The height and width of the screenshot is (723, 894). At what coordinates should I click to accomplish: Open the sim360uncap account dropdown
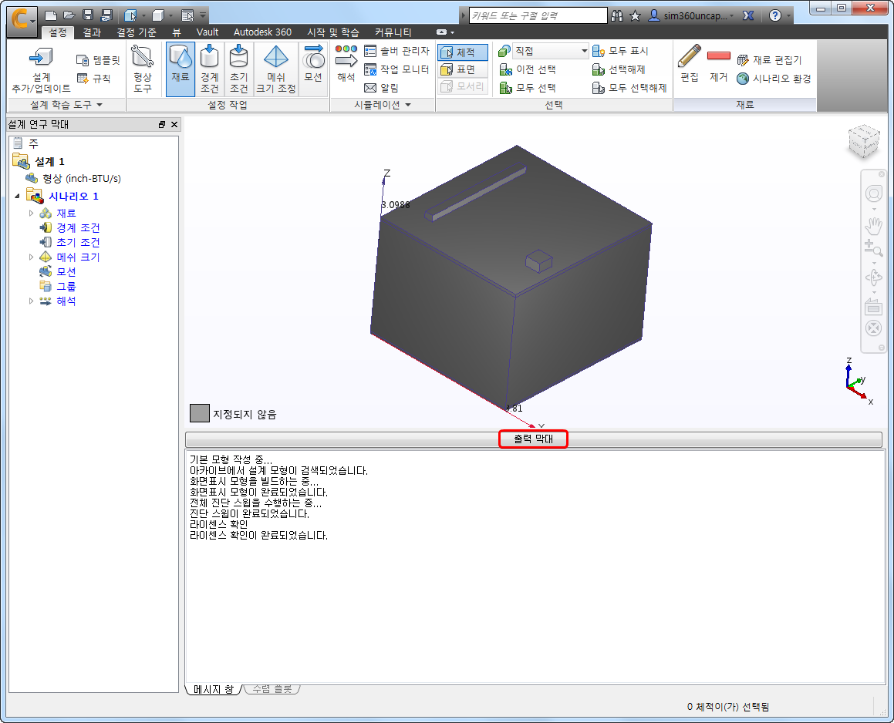point(692,16)
